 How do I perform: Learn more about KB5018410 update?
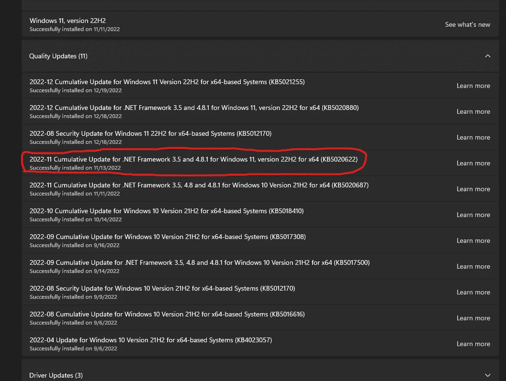473,215
